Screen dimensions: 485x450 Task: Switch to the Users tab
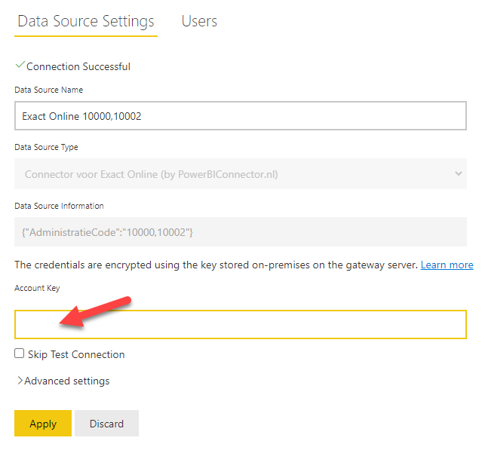pos(199,21)
